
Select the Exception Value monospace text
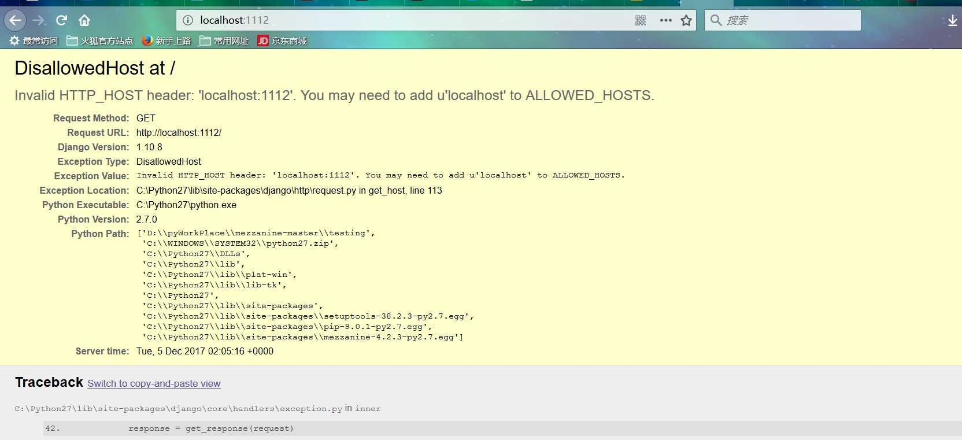pyautogui.click(x=380, y=175)
